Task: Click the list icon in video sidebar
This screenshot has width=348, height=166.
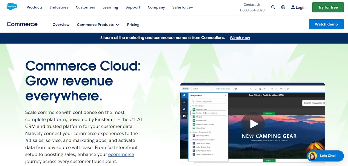Action: point(184,102)
